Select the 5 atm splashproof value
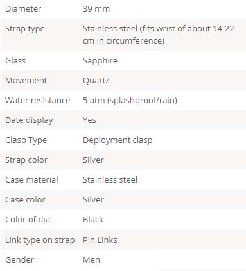246x271 pixels. pos(130,101)
